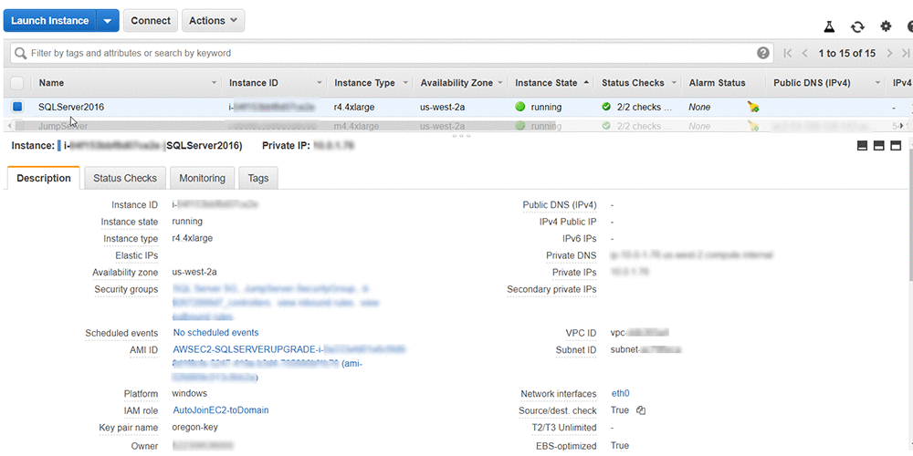Click the 1 to 15 of 15 pager text
Viewport: 913px width, 456px height.
pyautogui.click(x=846, y=53)
